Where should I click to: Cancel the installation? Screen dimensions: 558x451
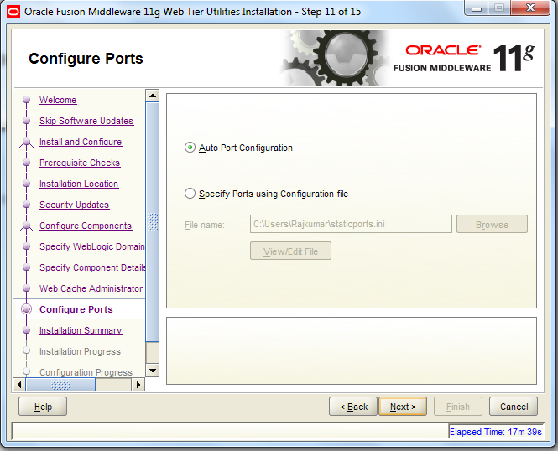pos(514,407)
